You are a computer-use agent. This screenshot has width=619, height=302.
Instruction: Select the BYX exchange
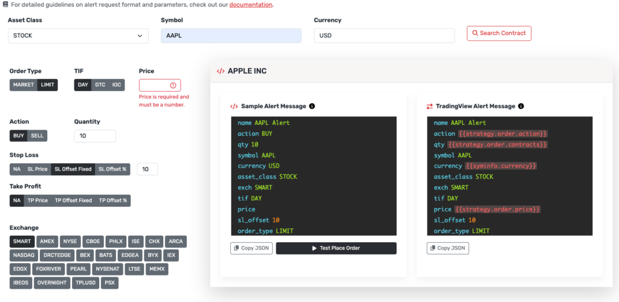point(153,255)
